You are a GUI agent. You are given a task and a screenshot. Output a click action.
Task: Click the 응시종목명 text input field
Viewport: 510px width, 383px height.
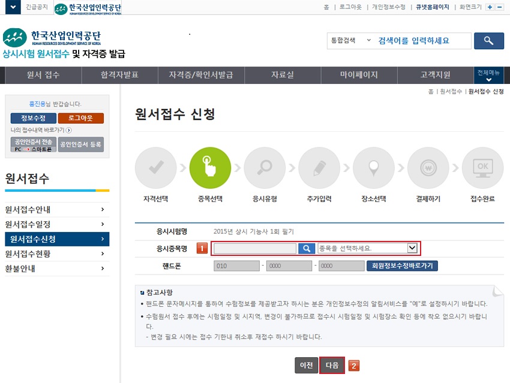tap(255, 248)
